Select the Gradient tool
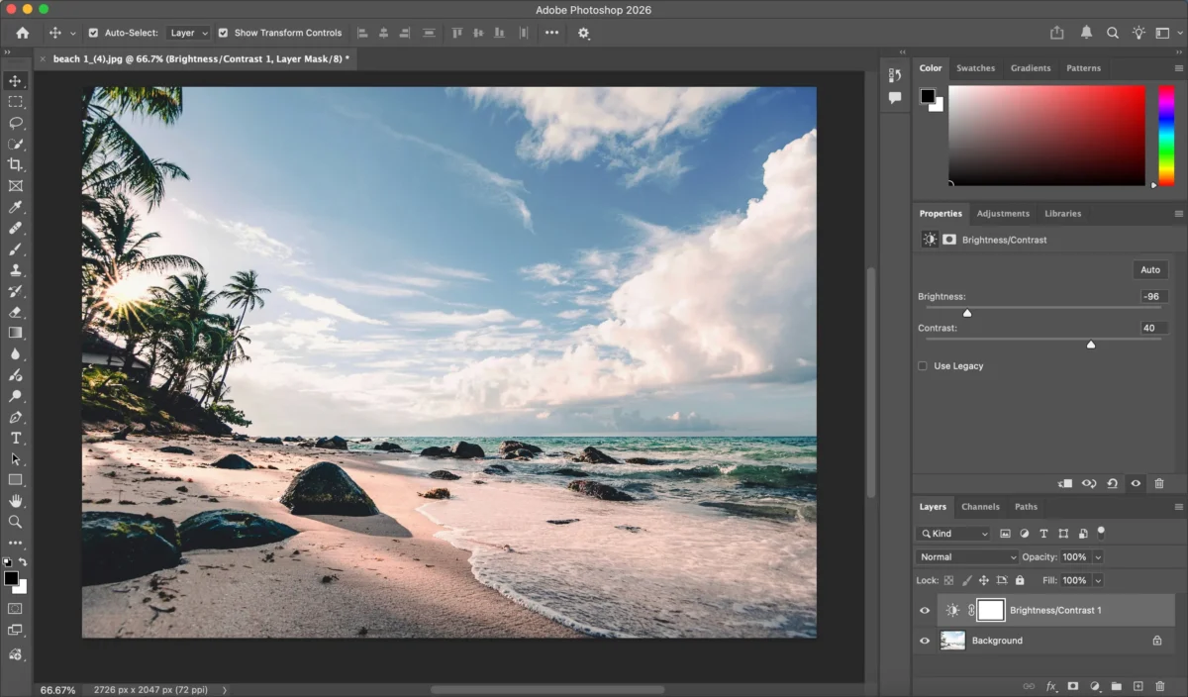 click(15, 332)
